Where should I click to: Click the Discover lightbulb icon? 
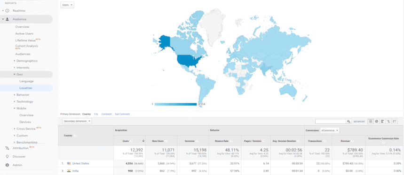tap(7, 157)
